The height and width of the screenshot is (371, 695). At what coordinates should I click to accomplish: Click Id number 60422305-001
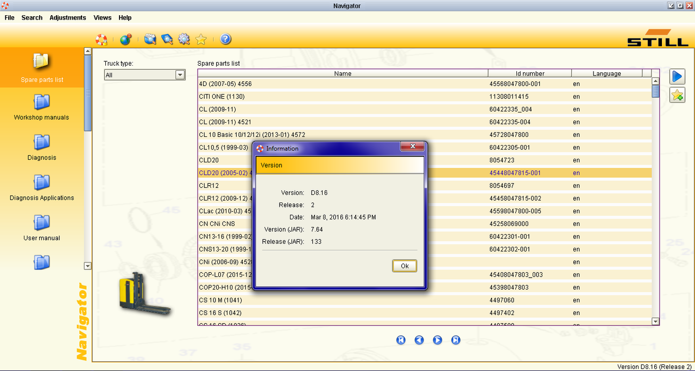510,147
